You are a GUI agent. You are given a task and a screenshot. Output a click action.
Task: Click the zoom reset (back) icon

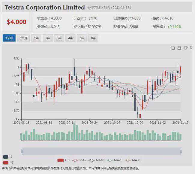coord(179,48)
